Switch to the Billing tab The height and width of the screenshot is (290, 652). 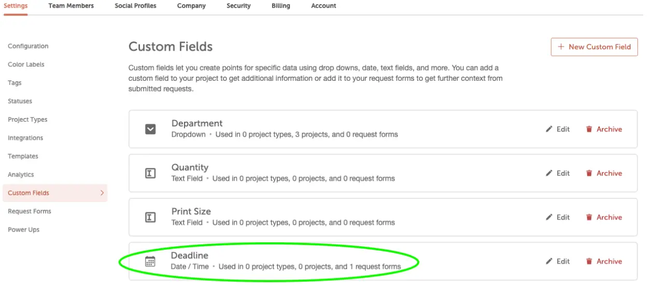pyautogui.click(x=281, y=6)
